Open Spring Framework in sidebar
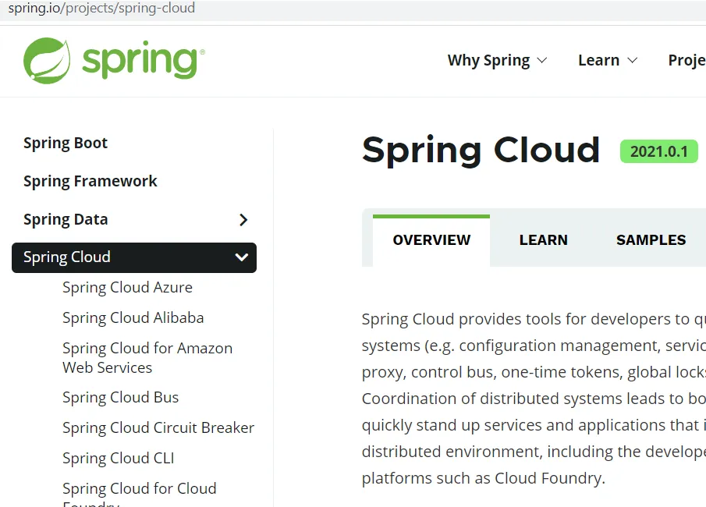This screenshot has width=706, height=507. tap(90, 181)
